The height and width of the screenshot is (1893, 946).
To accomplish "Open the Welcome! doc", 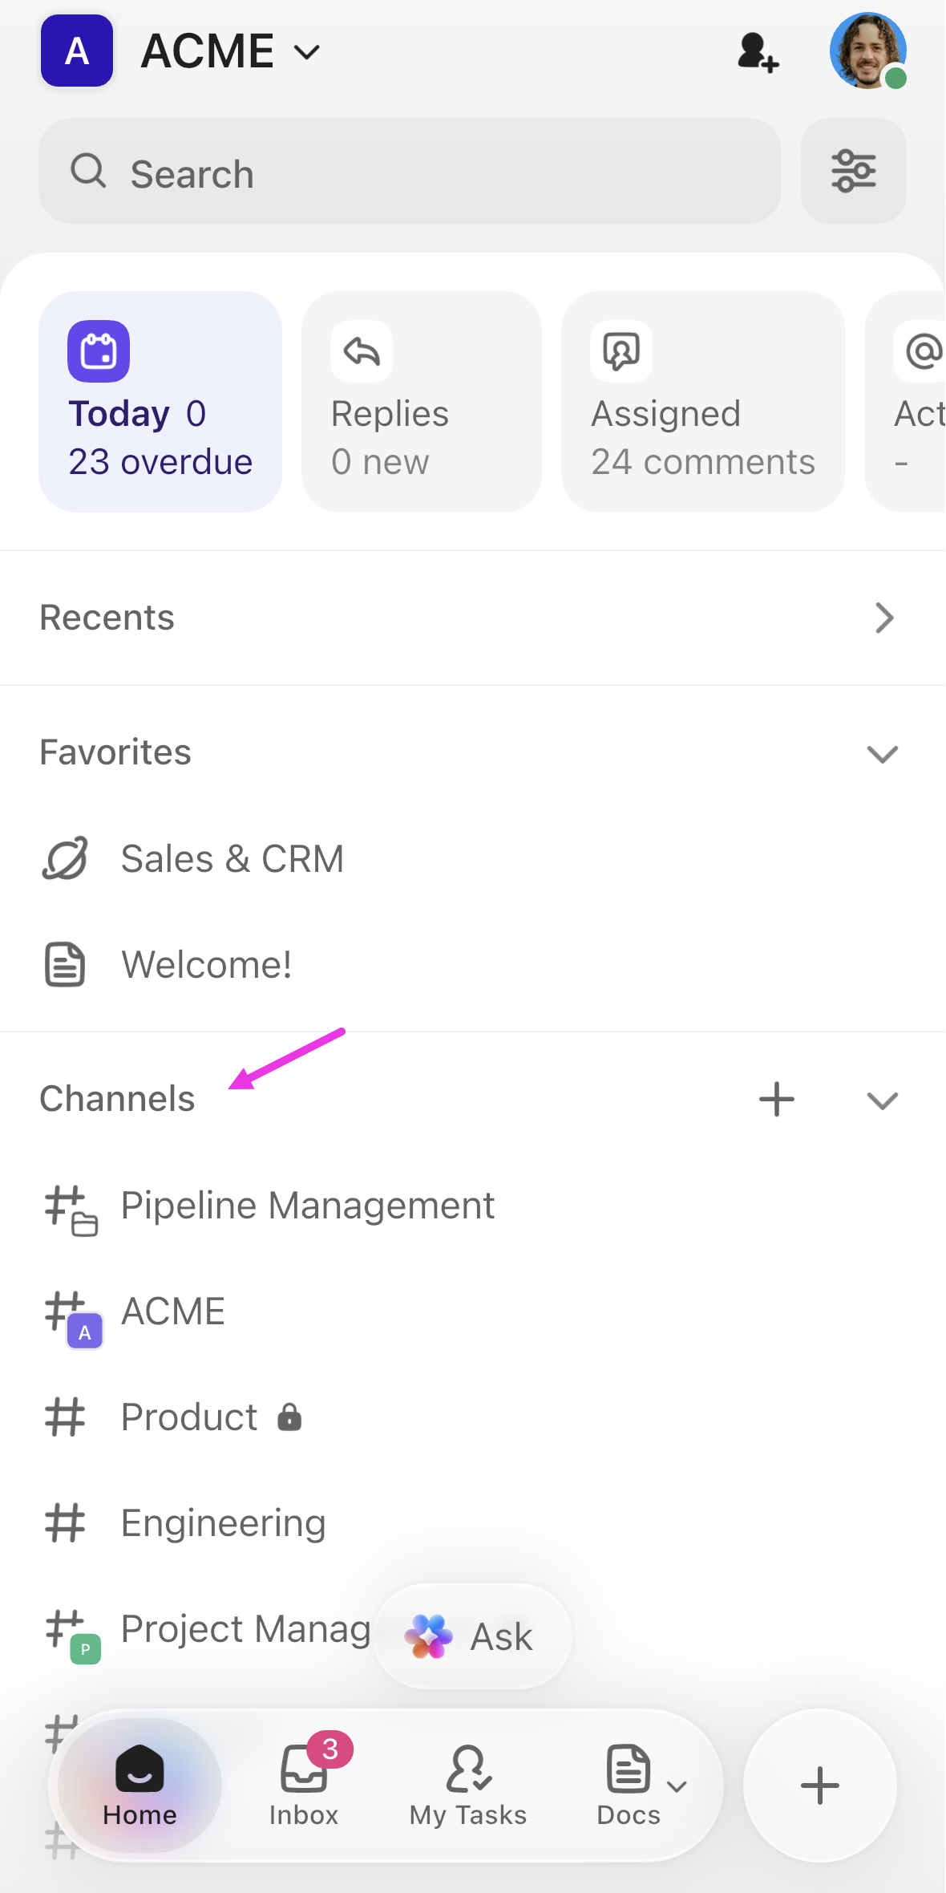I will coord(206,965).
